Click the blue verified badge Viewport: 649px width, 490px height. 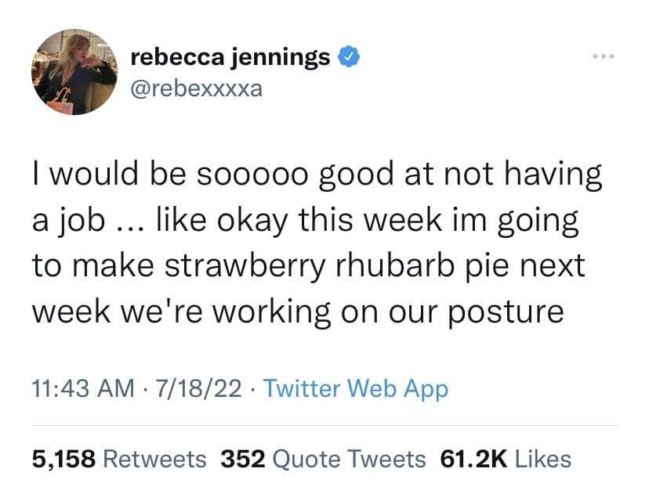click(x=348, y=58)
